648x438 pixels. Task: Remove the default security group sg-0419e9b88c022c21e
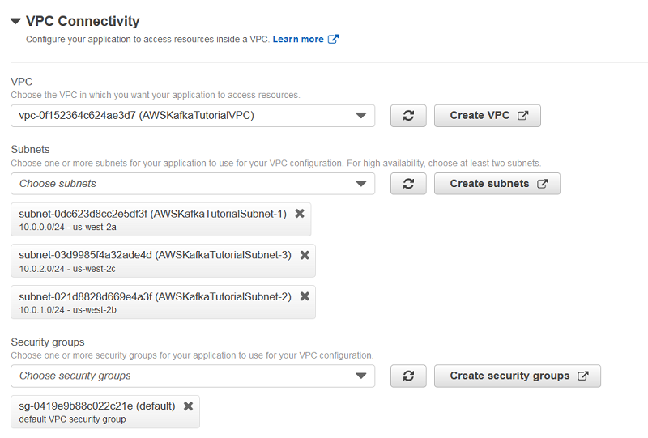[x=189, y=406]
